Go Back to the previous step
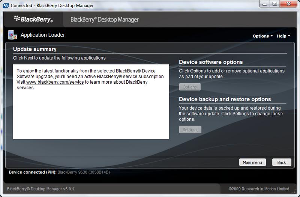 pos(281,162)
